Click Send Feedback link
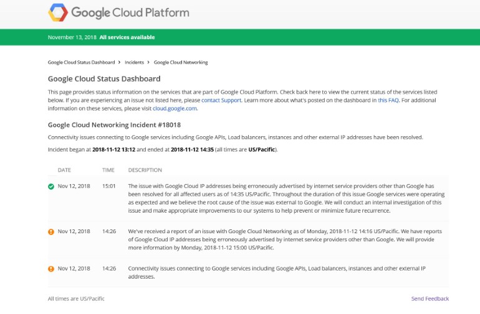The height and width of the screenshot is (314, 480). click(430, 298)
